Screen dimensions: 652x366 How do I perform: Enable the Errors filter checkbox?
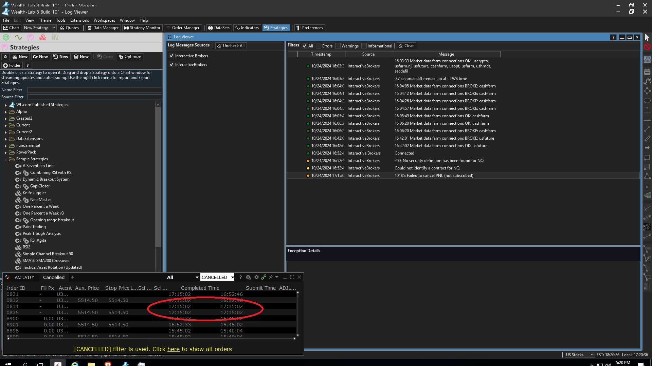pyautogui.click(x=319, y=46)
